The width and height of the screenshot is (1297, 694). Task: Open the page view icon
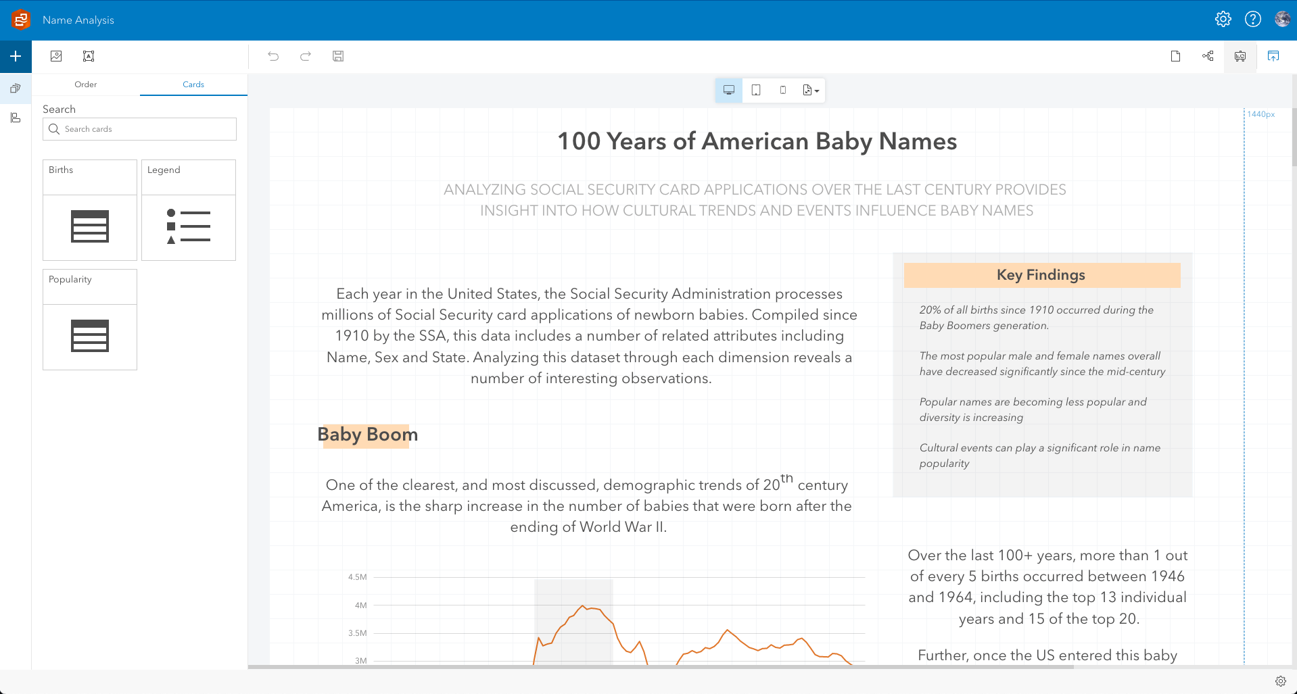click(1175, 56)
